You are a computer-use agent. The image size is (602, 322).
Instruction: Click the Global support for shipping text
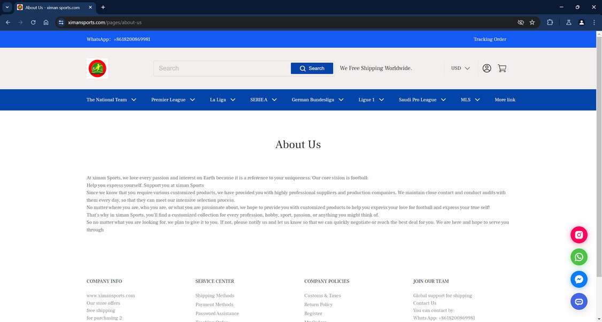(442, 296)
